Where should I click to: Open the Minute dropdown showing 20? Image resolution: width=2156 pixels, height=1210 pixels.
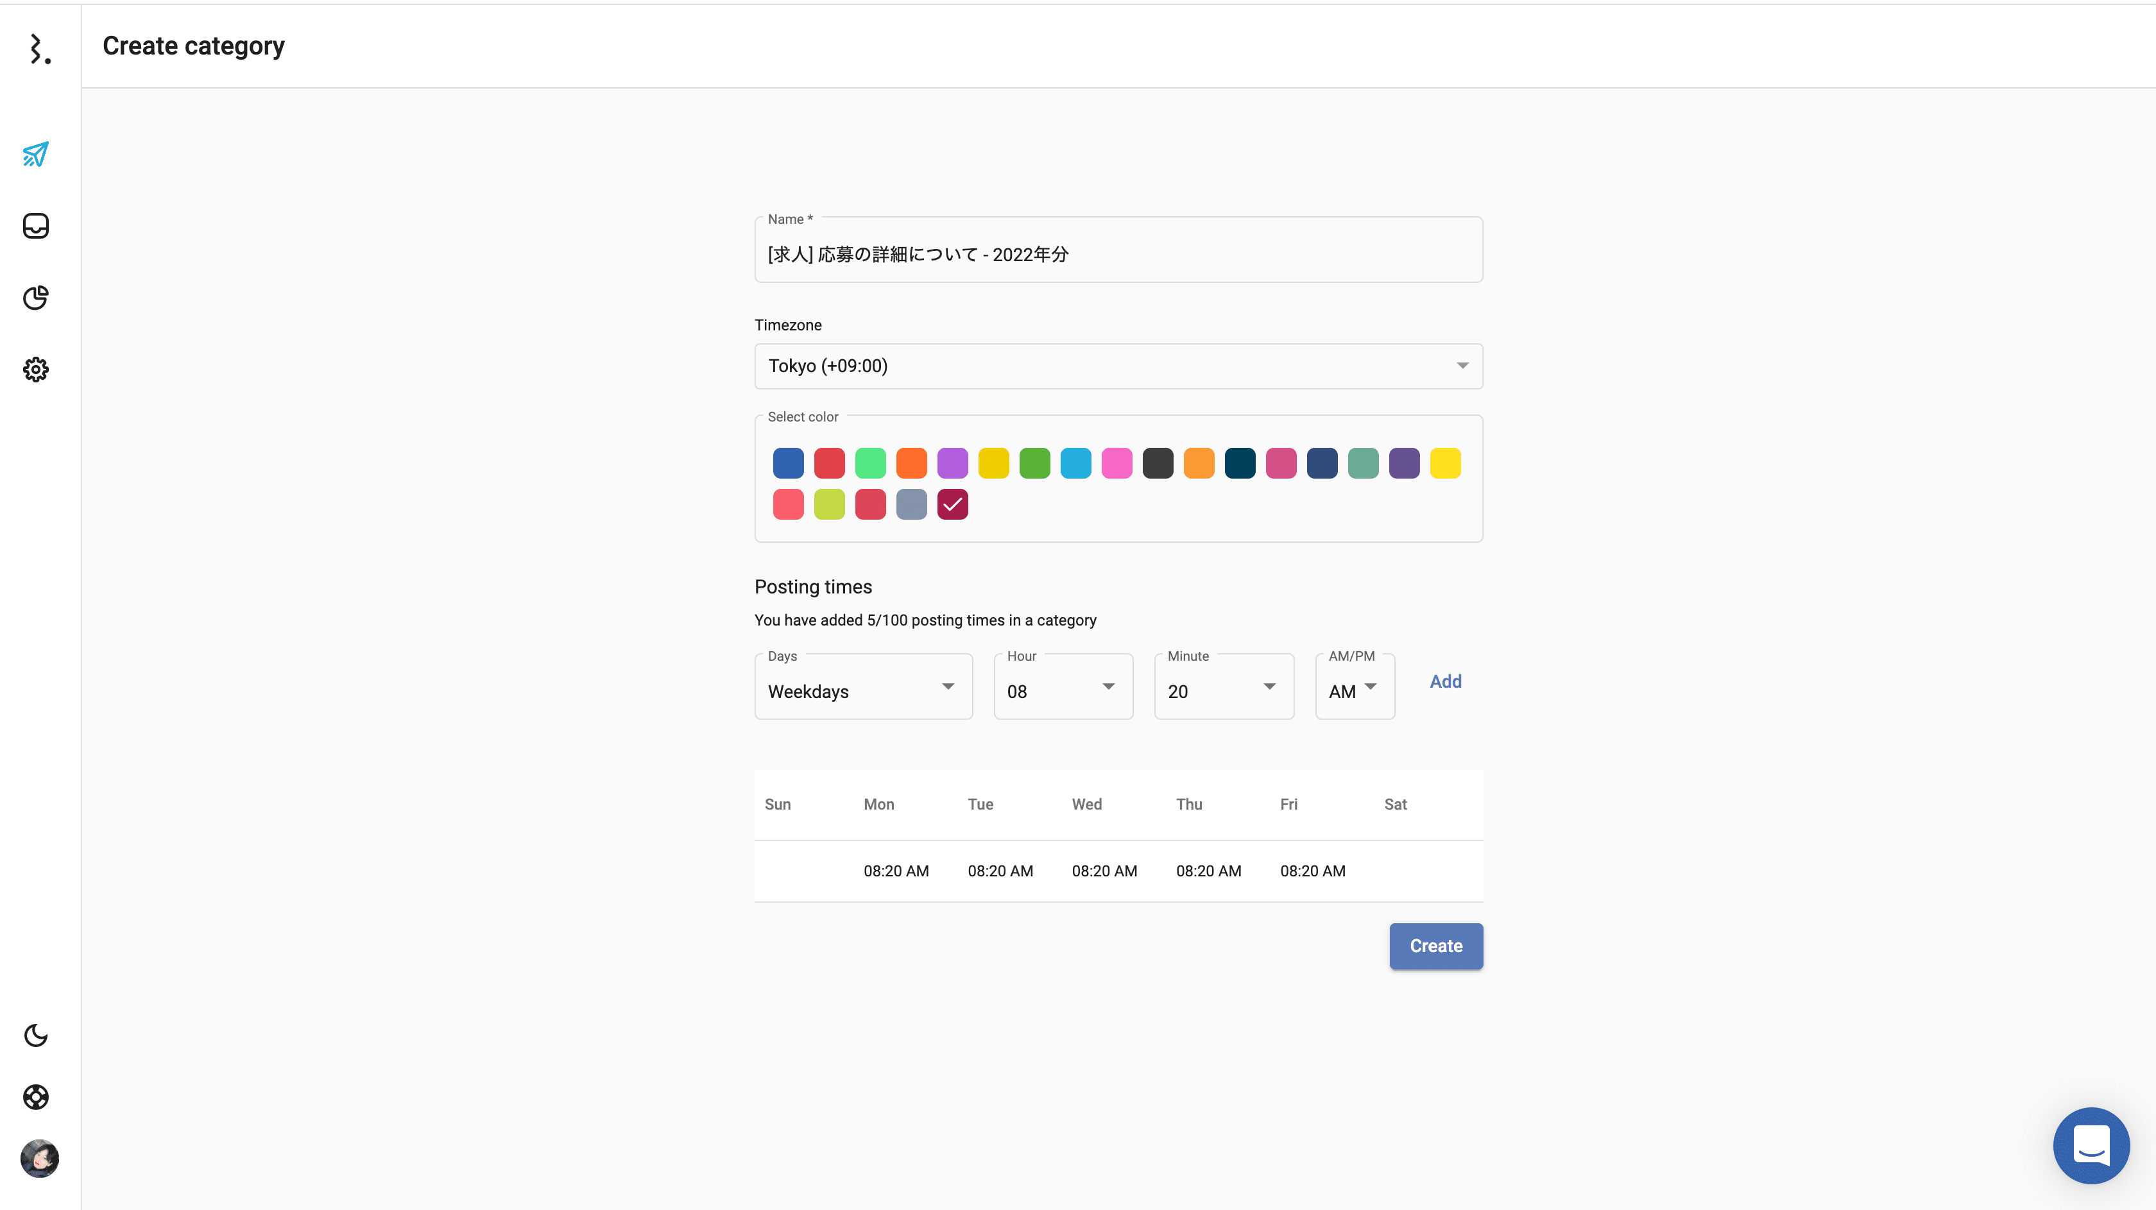click(1224, 686)
